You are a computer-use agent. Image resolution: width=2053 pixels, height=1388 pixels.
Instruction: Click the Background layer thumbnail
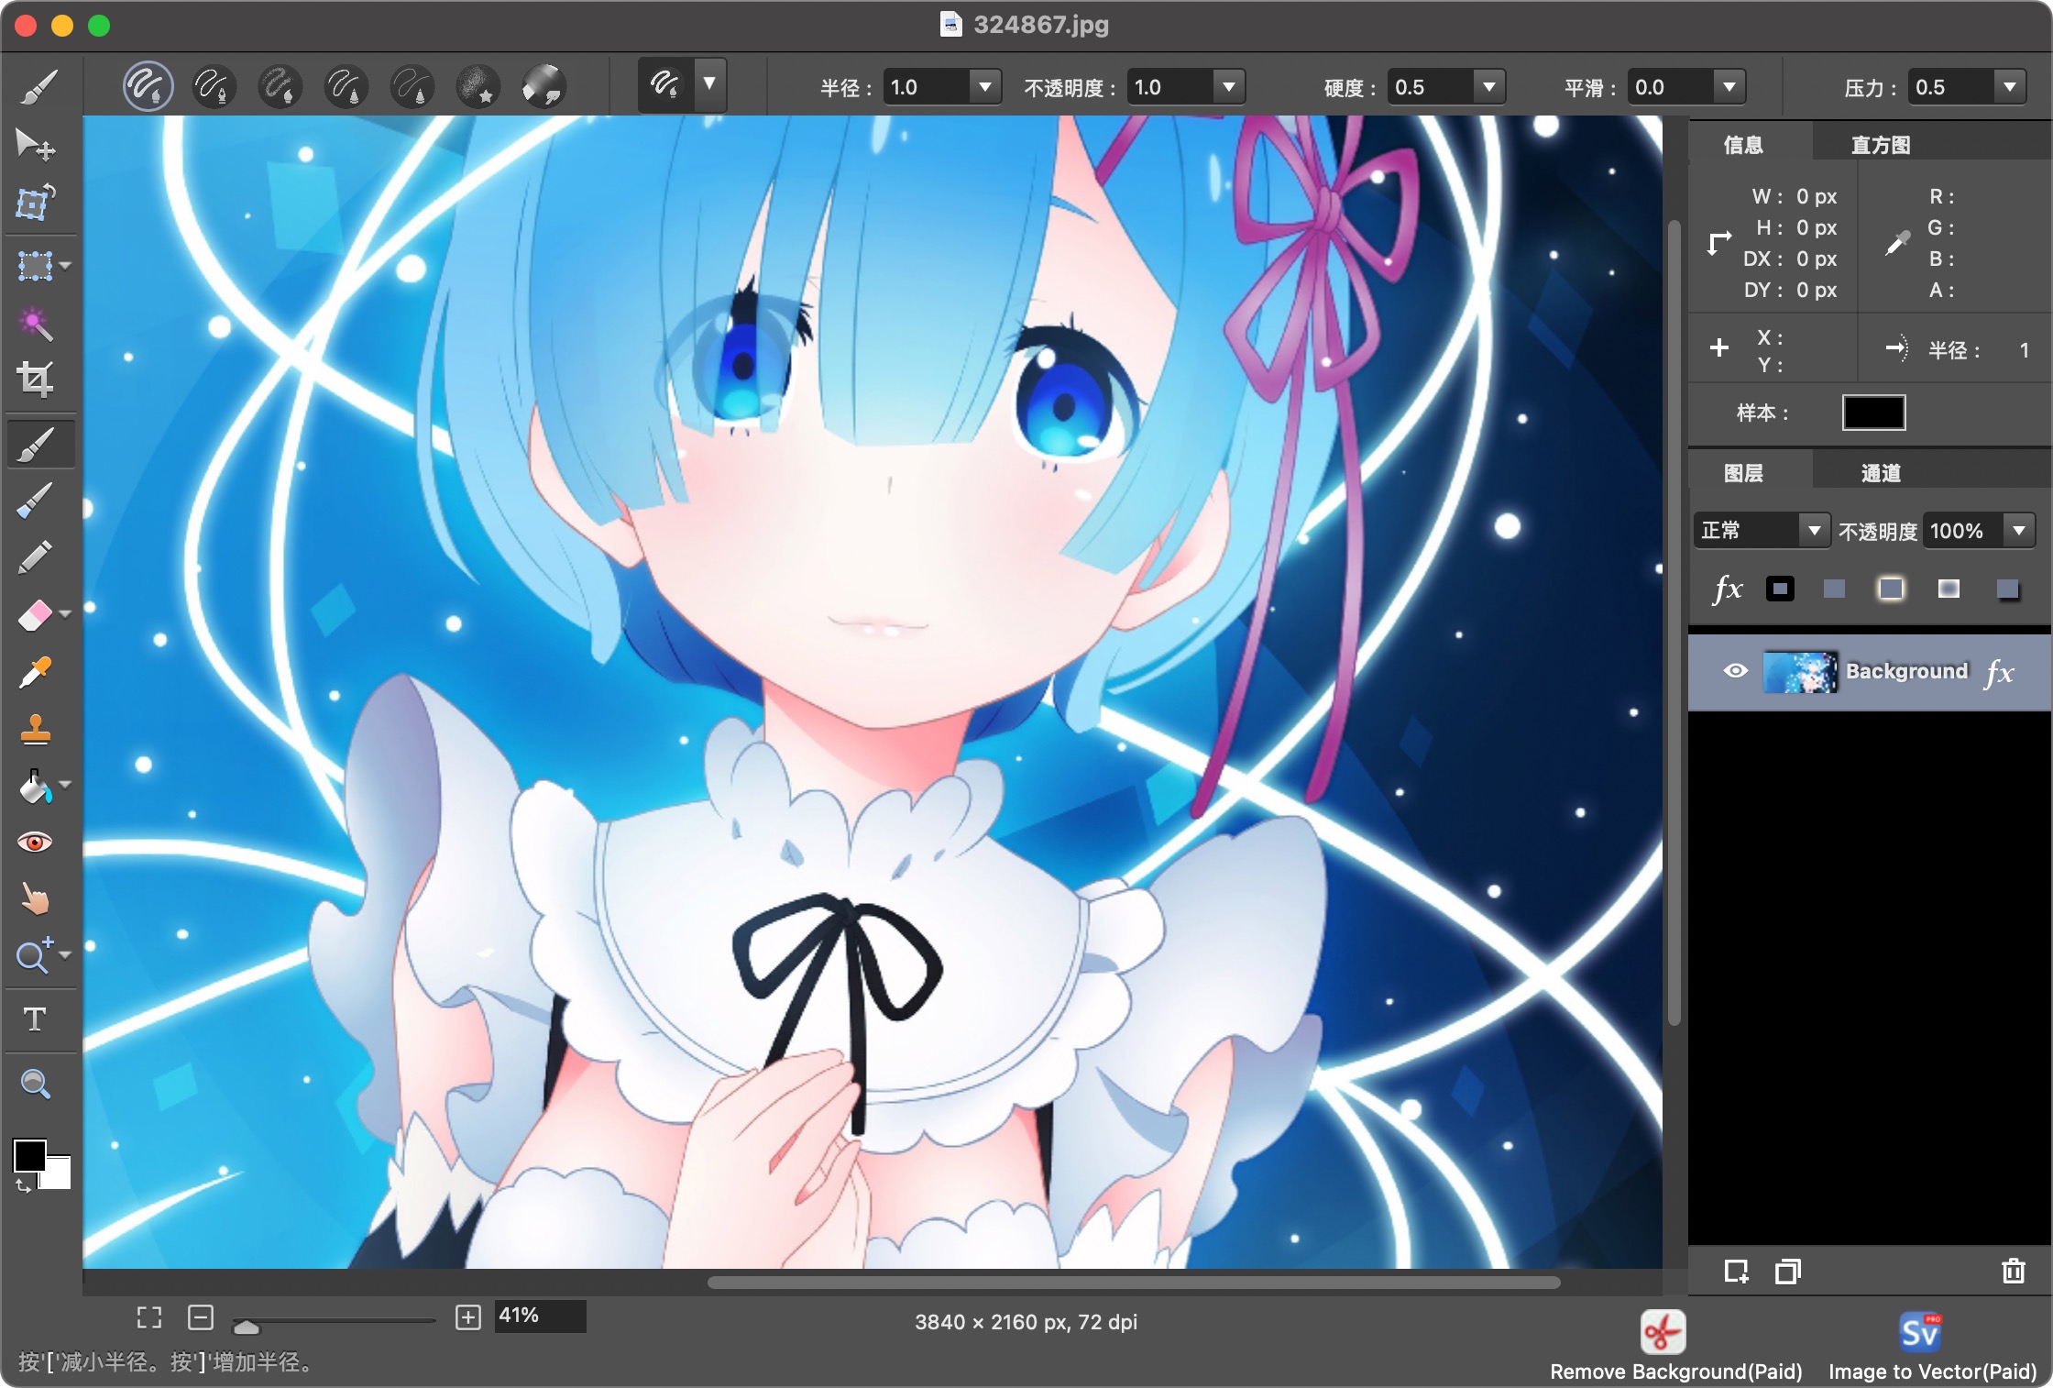[1800, 672]
